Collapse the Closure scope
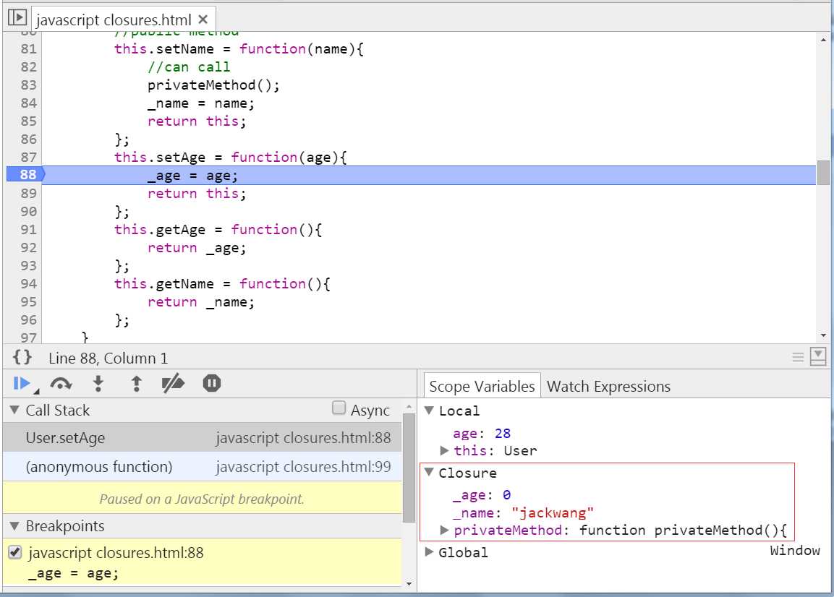The image size is (834, 597). [429, 472]
